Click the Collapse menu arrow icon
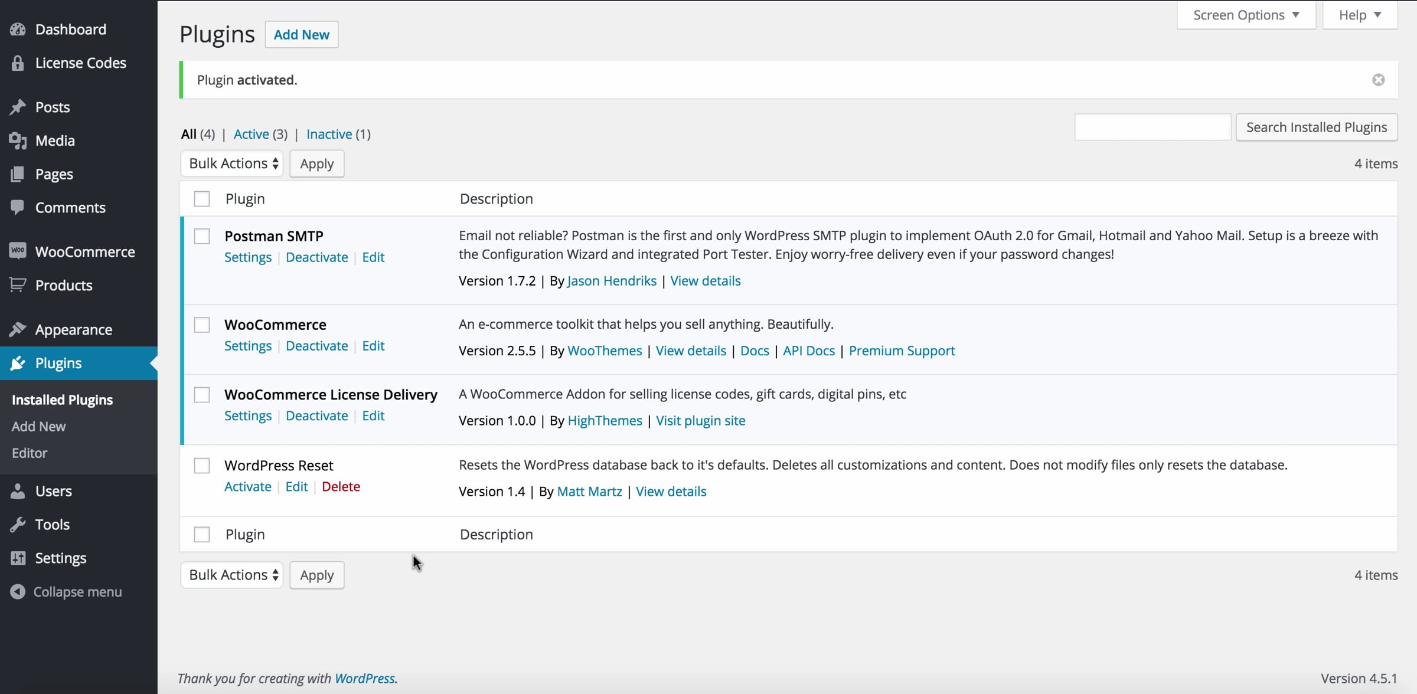The height and width of the screenshot is (694, 1417). [18, 591]
